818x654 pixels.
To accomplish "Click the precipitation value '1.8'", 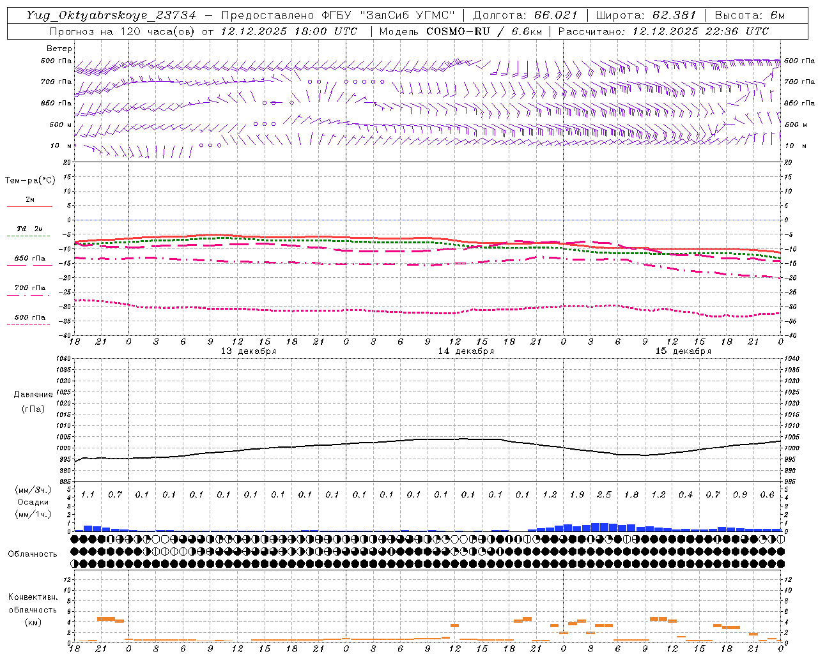I will click(631, 494).
